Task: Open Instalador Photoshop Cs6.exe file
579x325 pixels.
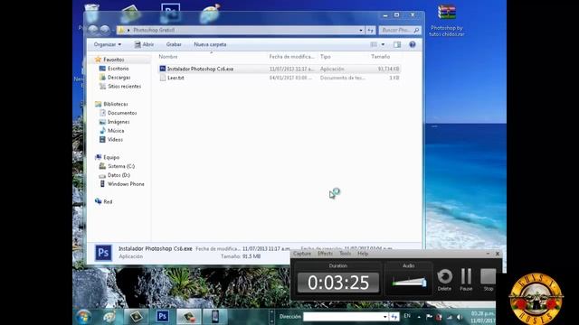Action: pos(200,69)
